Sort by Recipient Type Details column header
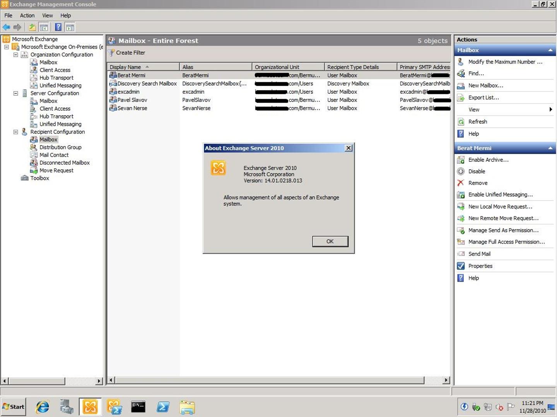The width and height of the screenshot is (557, 417). pyautogui.click(x=361, y=67)
